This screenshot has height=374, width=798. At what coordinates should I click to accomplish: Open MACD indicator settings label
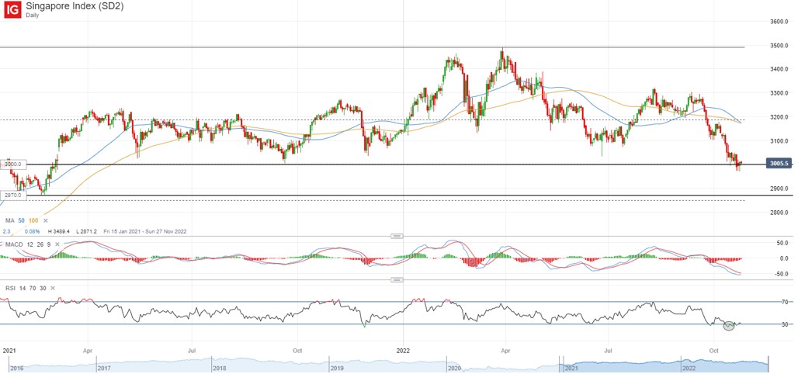(x=14, y=244)
